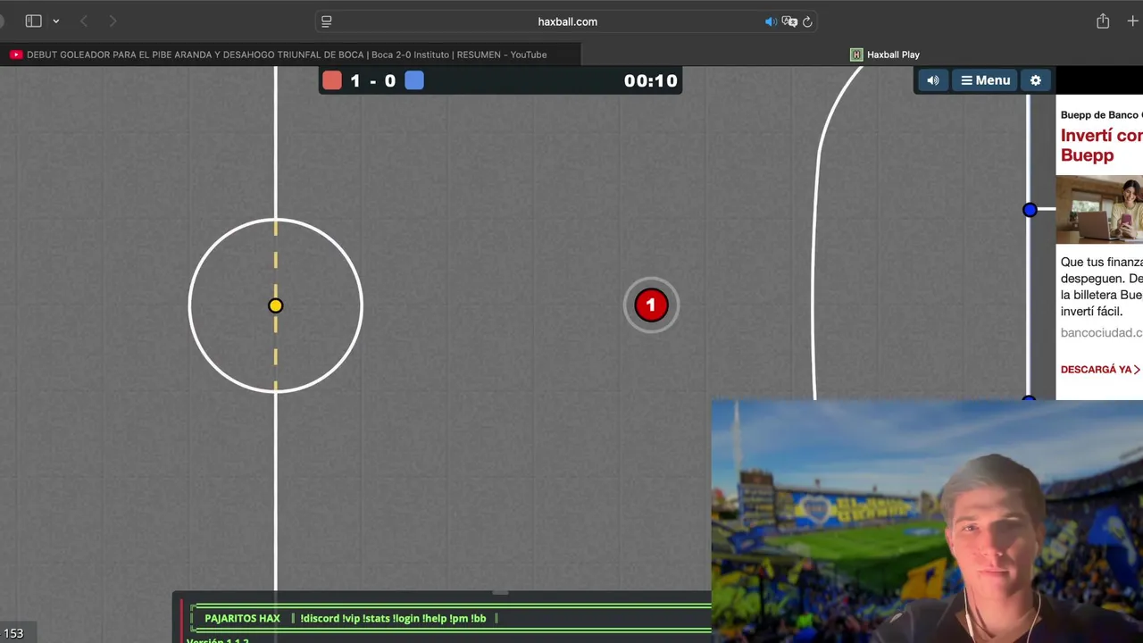Open Safari's Share button
The width and height of the screenshot is (1143, 643).
pyautogui.click(x=1103, y=21)
